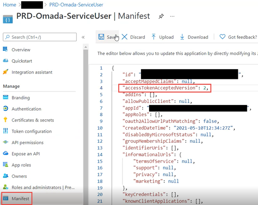
Task: Select Expose an API
Action: point(26,154)
